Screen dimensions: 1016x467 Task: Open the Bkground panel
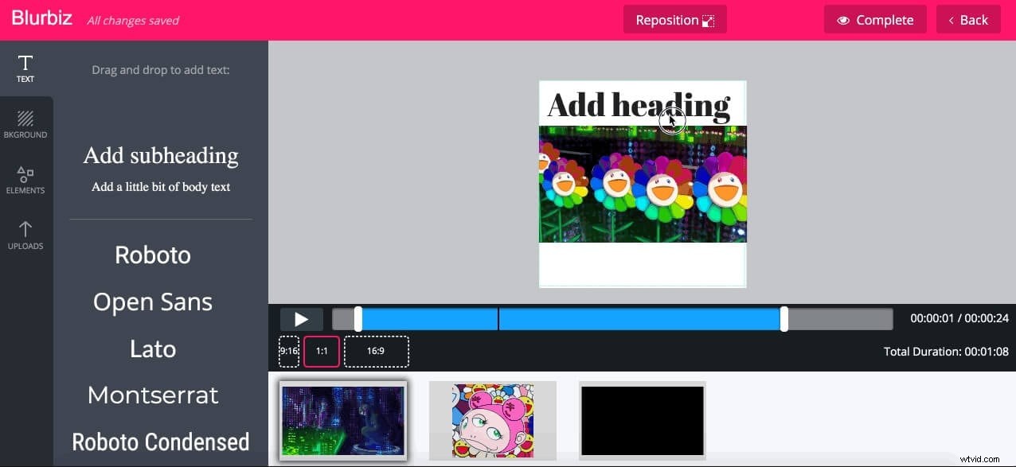pos(25,123)
